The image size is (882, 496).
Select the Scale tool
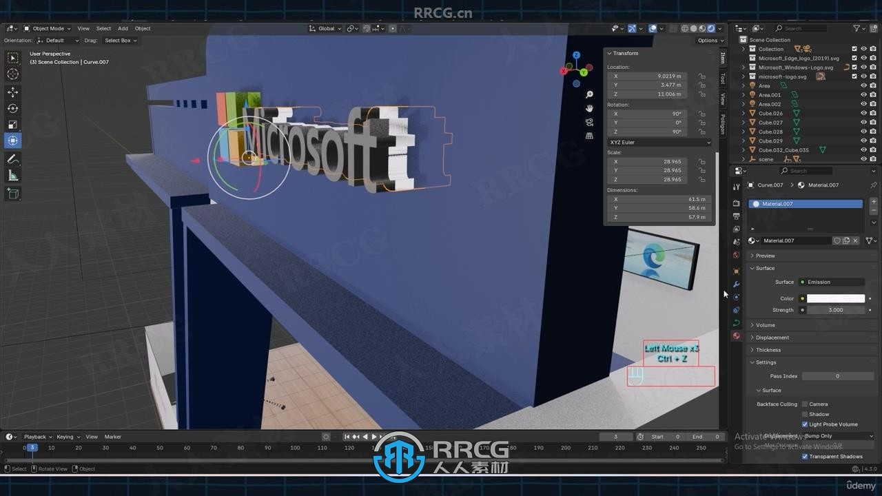(x=12, y=124)
